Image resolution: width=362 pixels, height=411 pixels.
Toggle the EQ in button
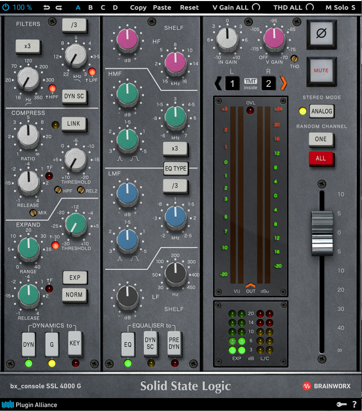pos(128,344)
